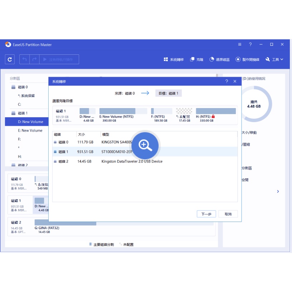Screen dimensions: 292x292
Task: Click 下一步 next button
Action: coord(206,214)
